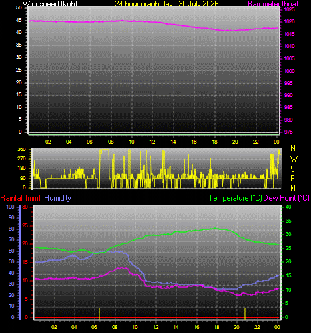
Task: Click the W compass label on wind direction chart
Action: click(x=294, y=159)
